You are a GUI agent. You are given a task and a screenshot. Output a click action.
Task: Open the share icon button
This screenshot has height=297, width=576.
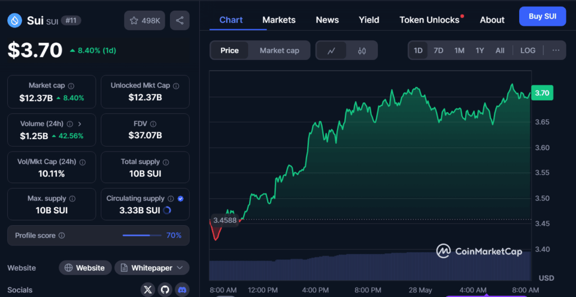pyautogui.click(x=179, y=21)
